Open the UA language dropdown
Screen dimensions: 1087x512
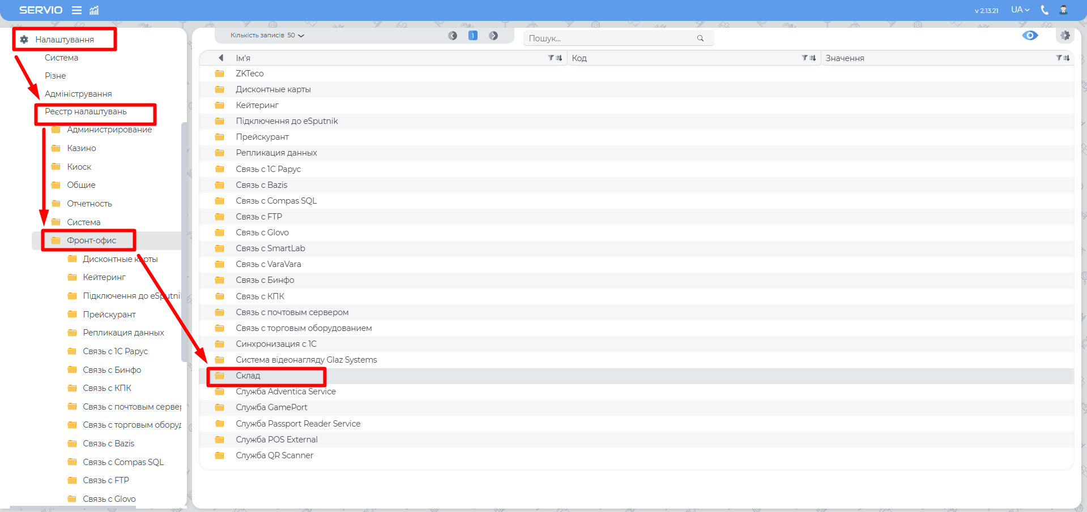coord(1020,10)
